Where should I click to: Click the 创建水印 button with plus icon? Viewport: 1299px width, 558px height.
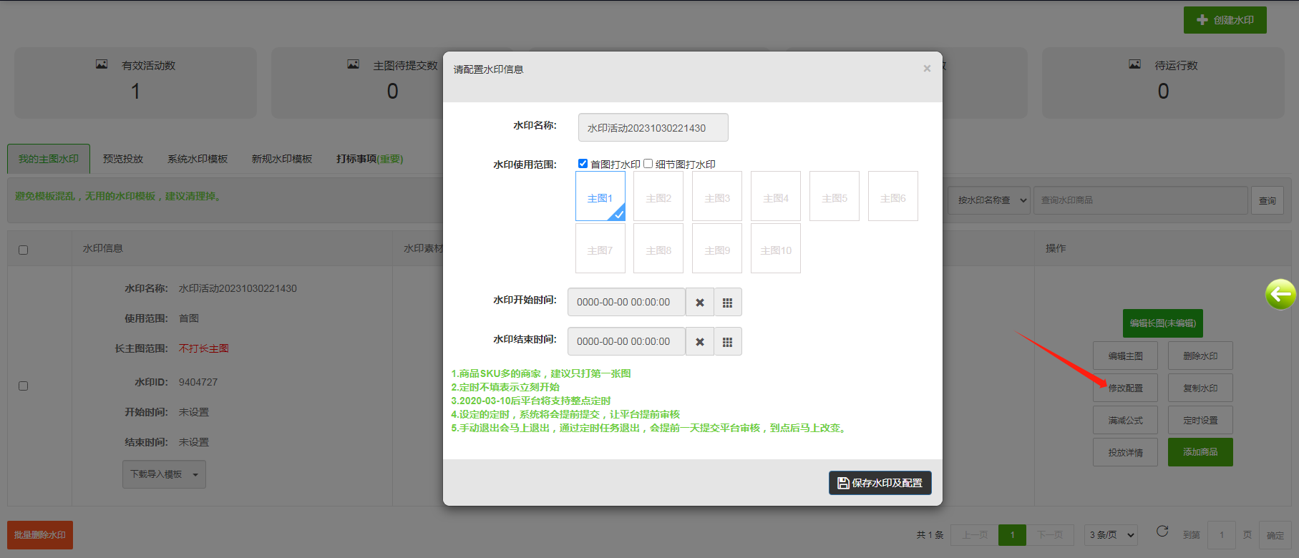tap(1225, 20)
